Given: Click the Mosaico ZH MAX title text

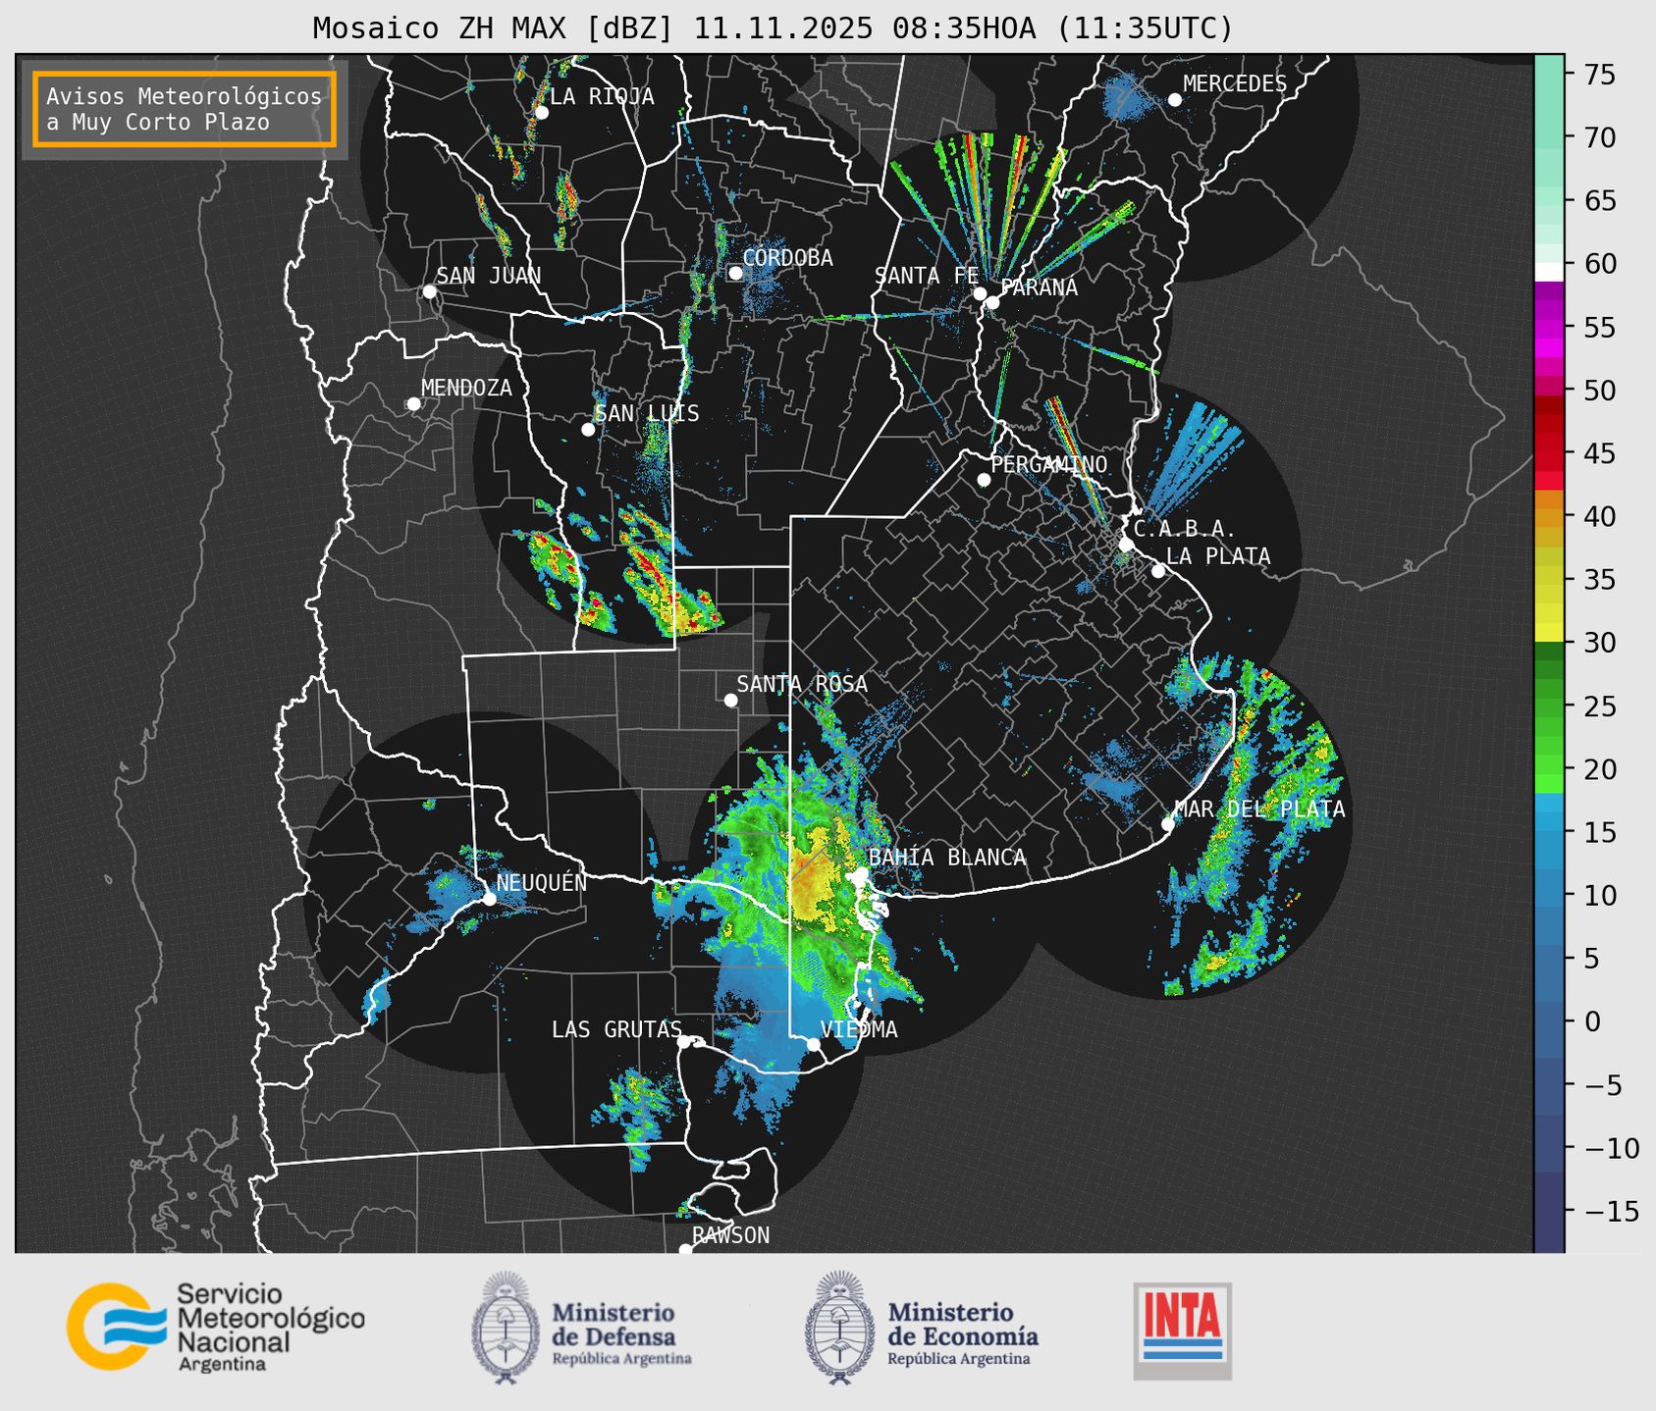Looking at the screenshot, I should pos(773,28).
